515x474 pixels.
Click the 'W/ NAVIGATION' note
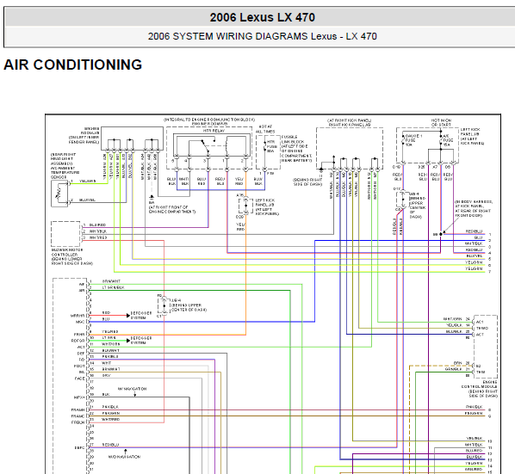132,389
